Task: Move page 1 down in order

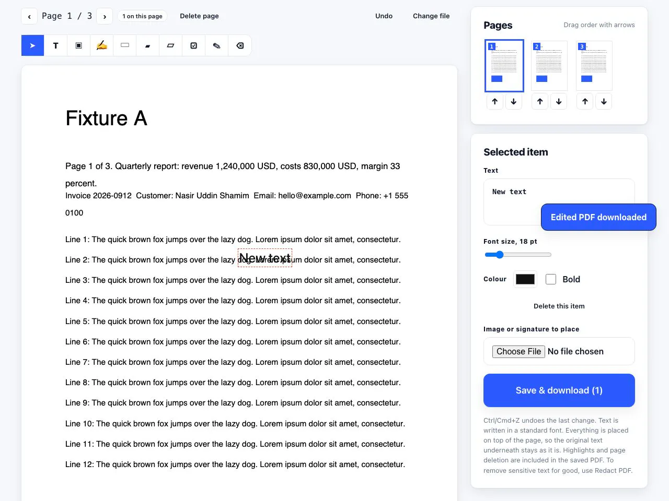Action: pyautogui.click(x=514, y=101)
